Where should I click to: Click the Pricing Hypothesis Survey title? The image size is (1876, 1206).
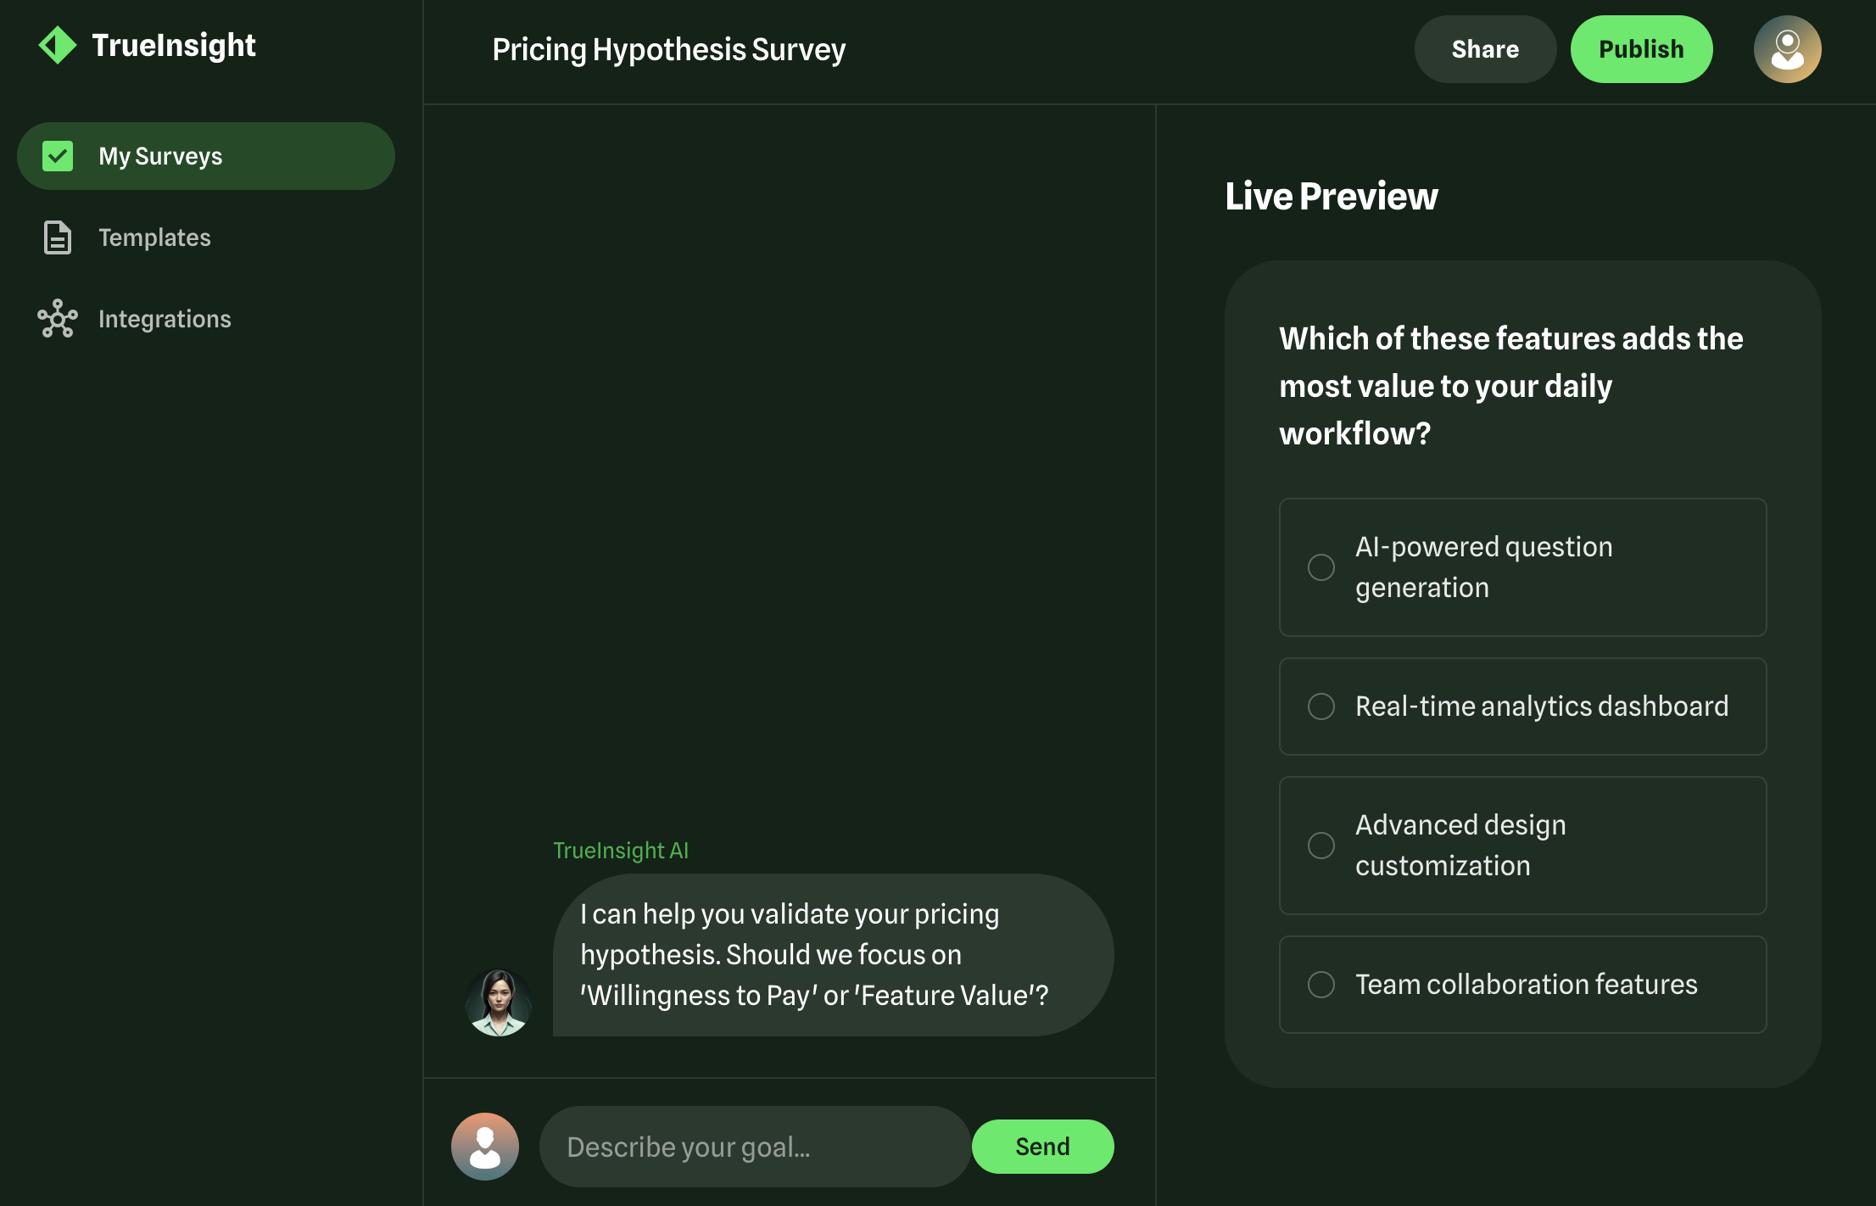point(668,49)
